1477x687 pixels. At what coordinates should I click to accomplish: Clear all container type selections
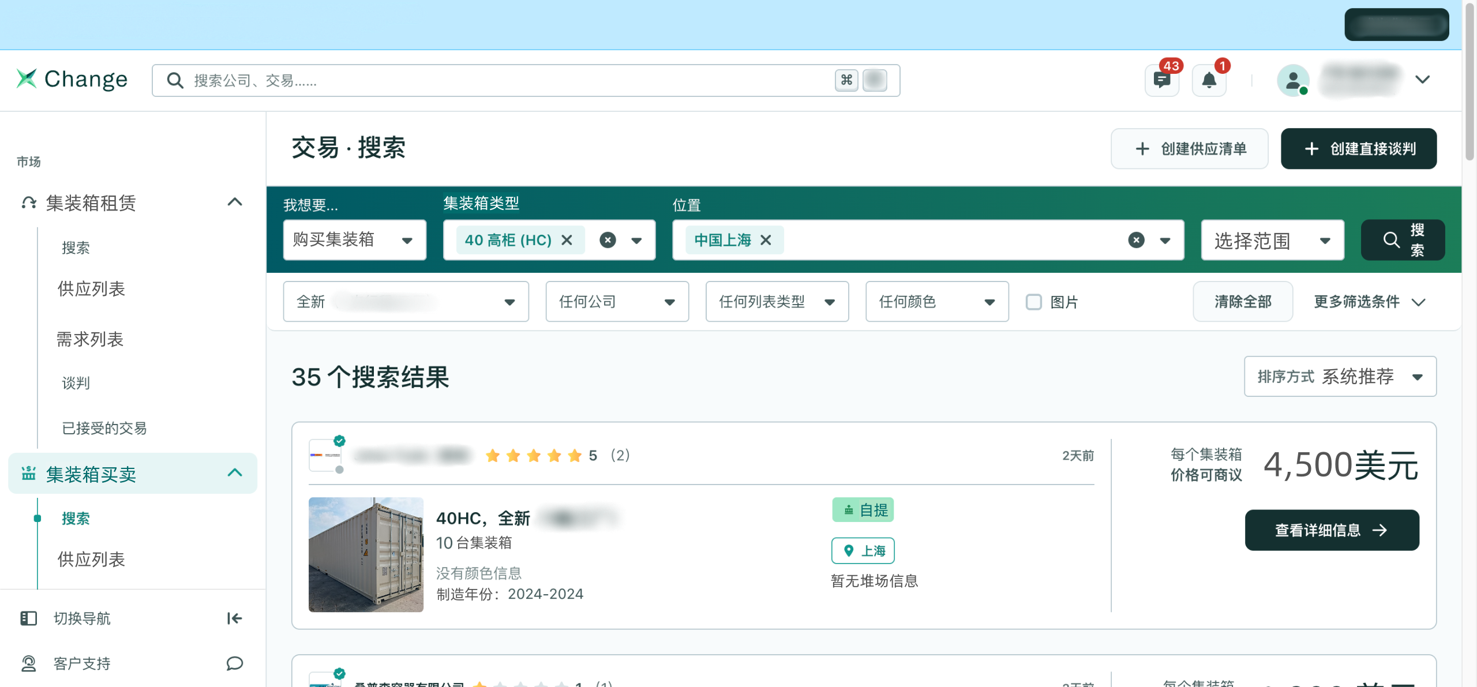tap(608, 240)
